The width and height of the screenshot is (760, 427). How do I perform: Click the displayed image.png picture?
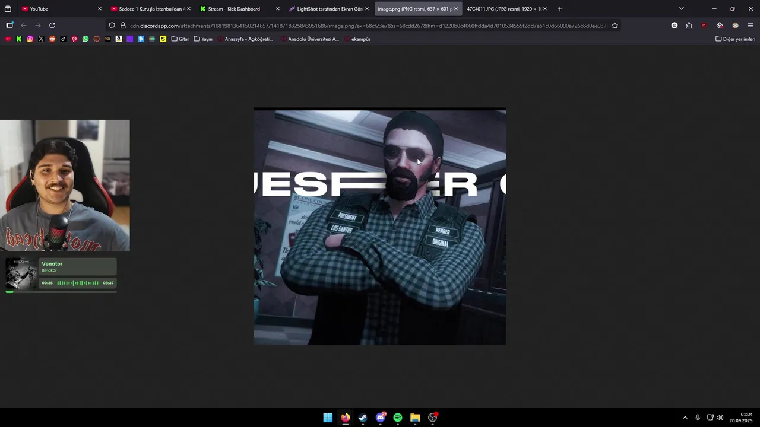point(380,226)
